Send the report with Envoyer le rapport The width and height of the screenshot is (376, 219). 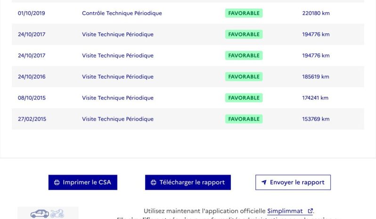point(293,182)
